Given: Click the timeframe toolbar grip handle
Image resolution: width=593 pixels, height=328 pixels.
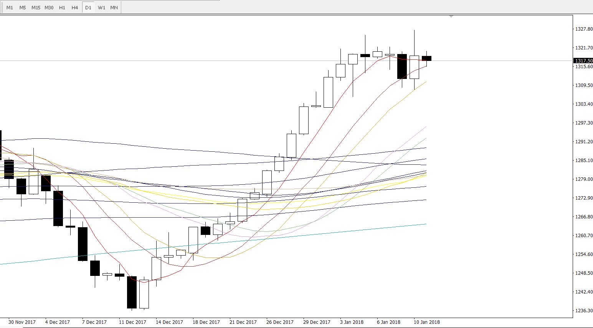Looking at the screenshot, I should 2,8.
